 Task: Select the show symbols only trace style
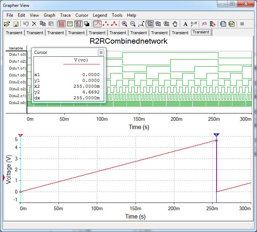coord(106,24)
